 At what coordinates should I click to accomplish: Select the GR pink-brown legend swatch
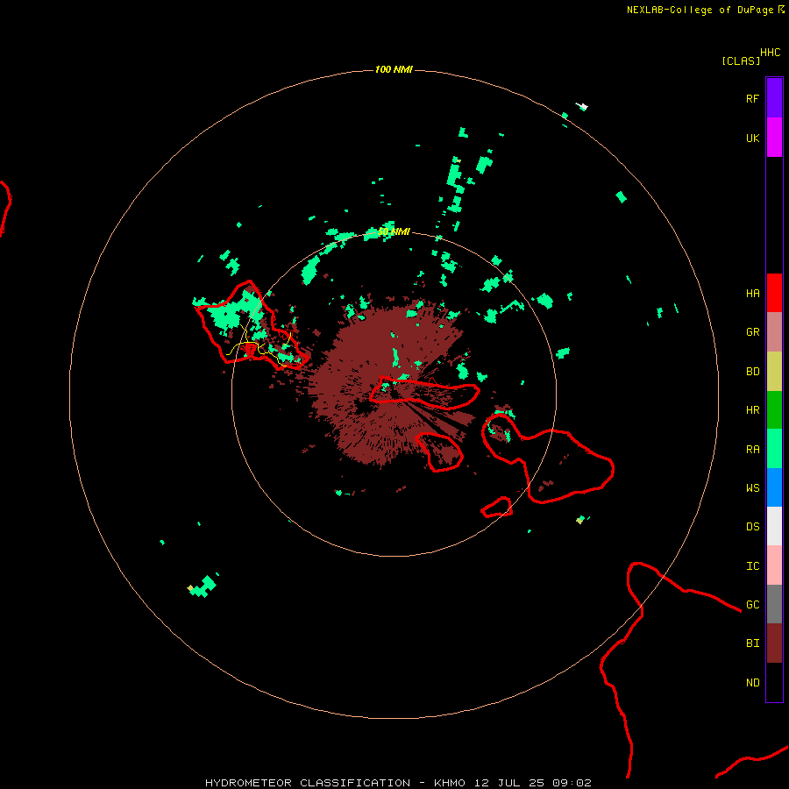[x=774, y=332]
